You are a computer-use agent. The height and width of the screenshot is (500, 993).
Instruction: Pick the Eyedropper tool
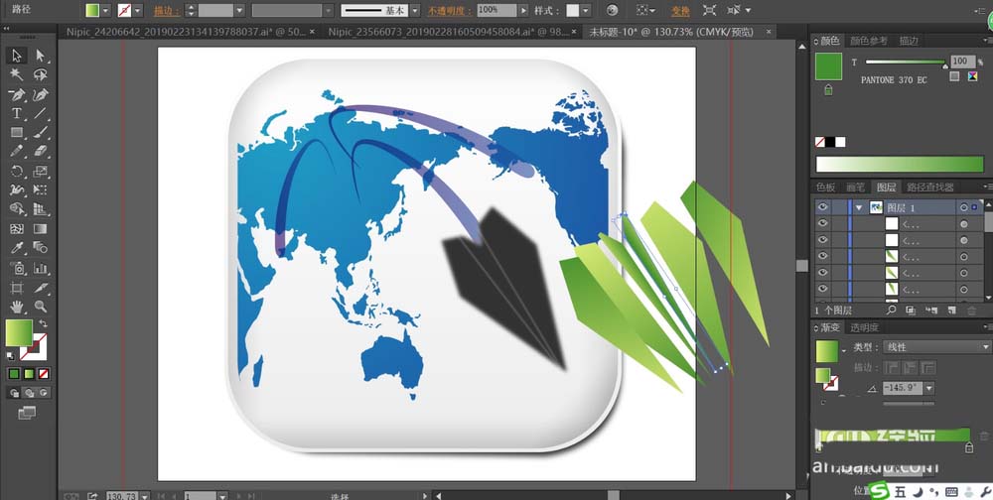[17, 248]
